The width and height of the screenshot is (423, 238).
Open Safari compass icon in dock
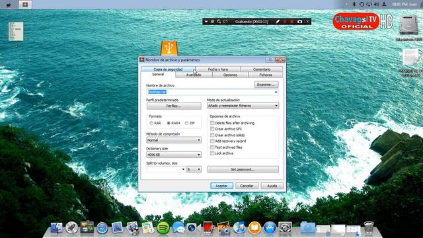(102, 228)
